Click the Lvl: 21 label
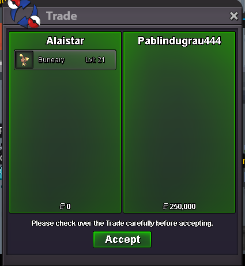This screenshot has height=266, width=245. 95,60
